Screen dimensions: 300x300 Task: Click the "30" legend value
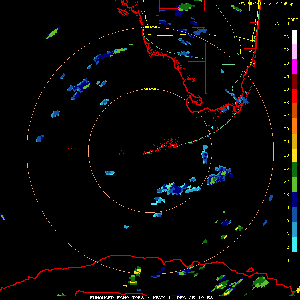pyautogui.click(x=286, y=155)
